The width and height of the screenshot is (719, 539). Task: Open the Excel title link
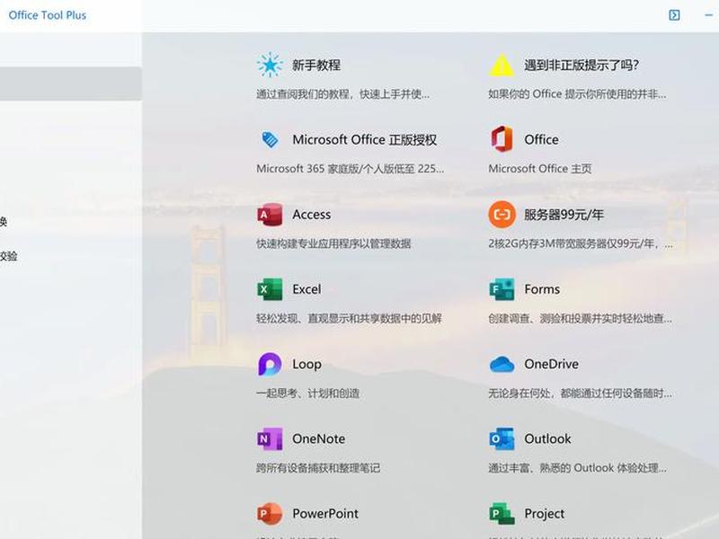pos(306,289)
